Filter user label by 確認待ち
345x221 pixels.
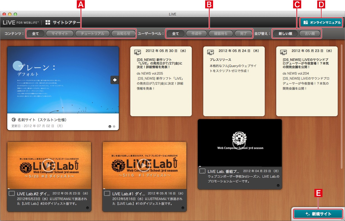(221, 34)
